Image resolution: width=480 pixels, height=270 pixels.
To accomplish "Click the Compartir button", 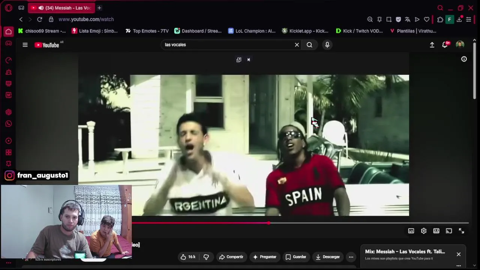I will (x=231, y=257).
